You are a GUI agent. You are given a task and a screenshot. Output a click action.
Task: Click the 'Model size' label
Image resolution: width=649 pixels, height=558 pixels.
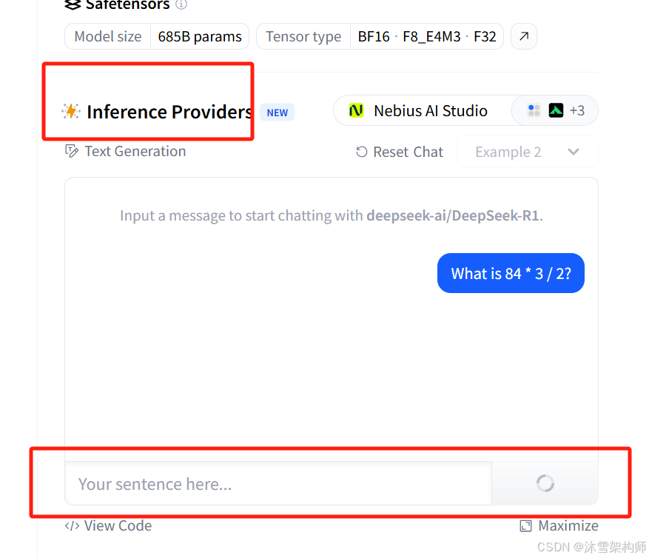click(x=107, y=36)
